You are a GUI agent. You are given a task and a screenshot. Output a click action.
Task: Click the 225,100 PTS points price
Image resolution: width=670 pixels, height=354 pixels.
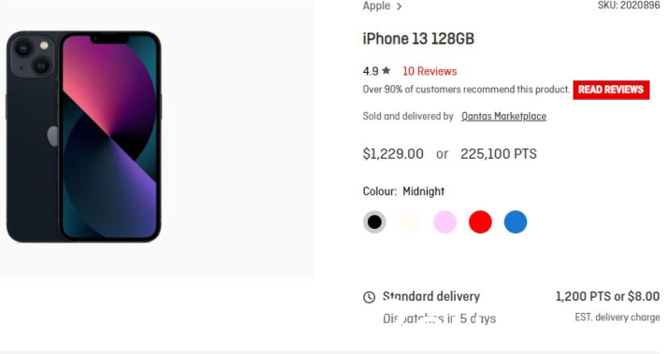(x=498, y=153)
